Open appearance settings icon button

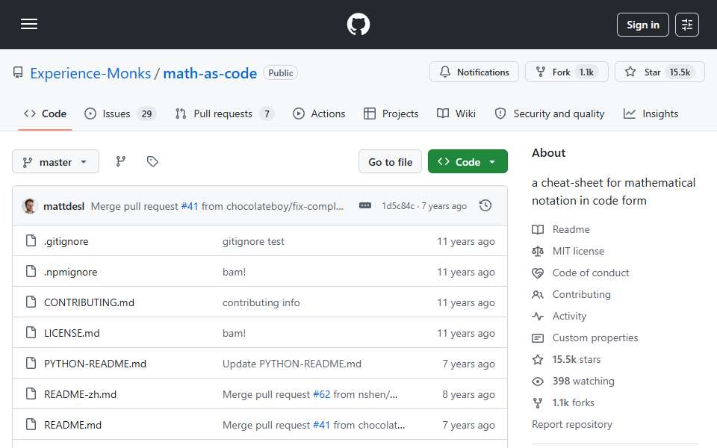[x=687, y=25]
